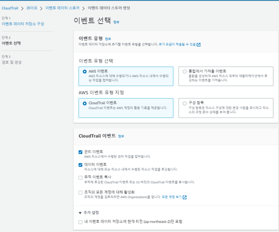The image size is (279, 232).
Task: Check the current region only (ap-northeast-2) checkbox
Action: [x=81, y=222]
